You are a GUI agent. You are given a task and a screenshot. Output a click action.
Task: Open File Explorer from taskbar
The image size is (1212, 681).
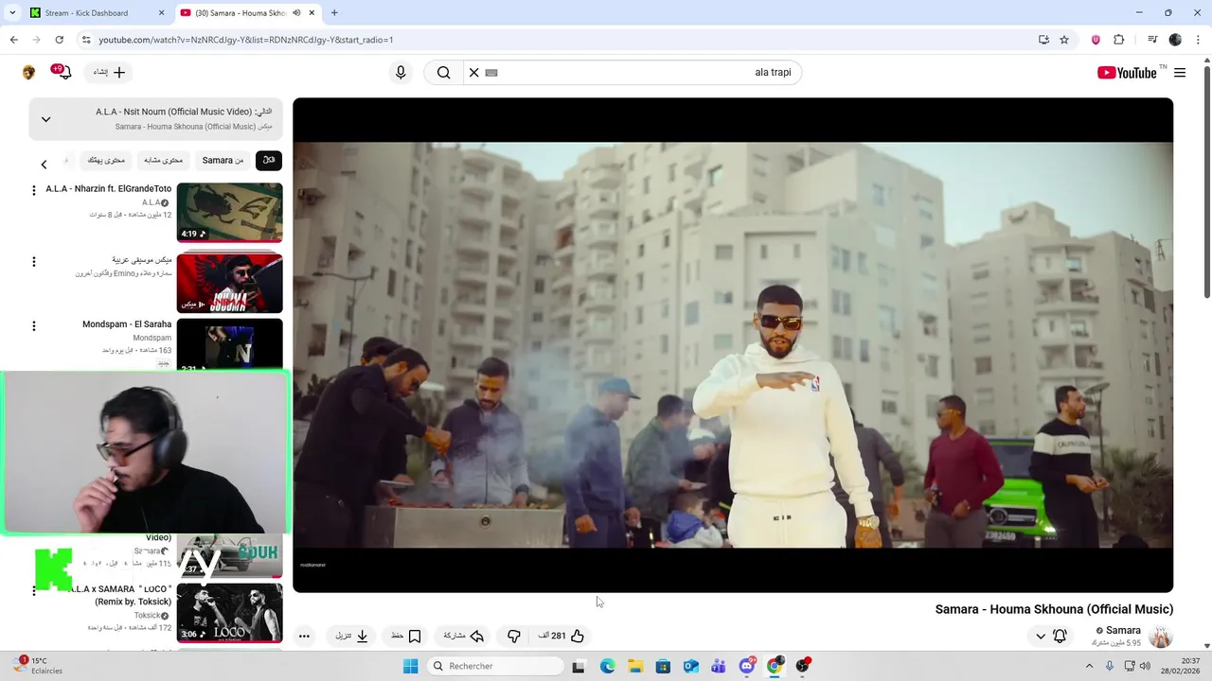pos(635,666)
